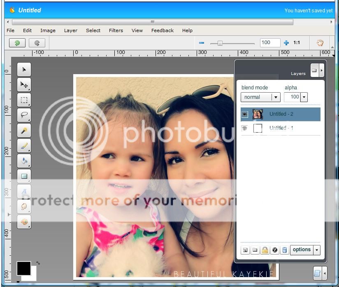This screenshot has height=287, width=339.
Task: Swap foreground and background colors
Action: click(x=38, y=263)
